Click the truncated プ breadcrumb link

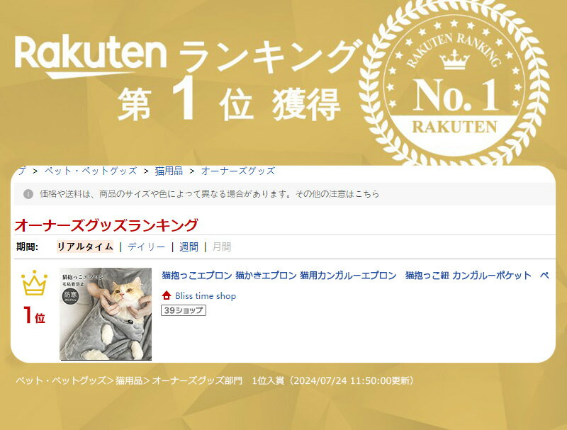pyautogui.click(x=21, y=171)
